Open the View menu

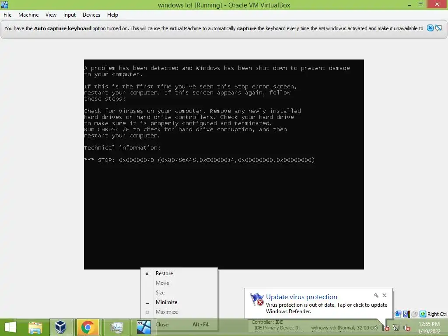[51, 15]
